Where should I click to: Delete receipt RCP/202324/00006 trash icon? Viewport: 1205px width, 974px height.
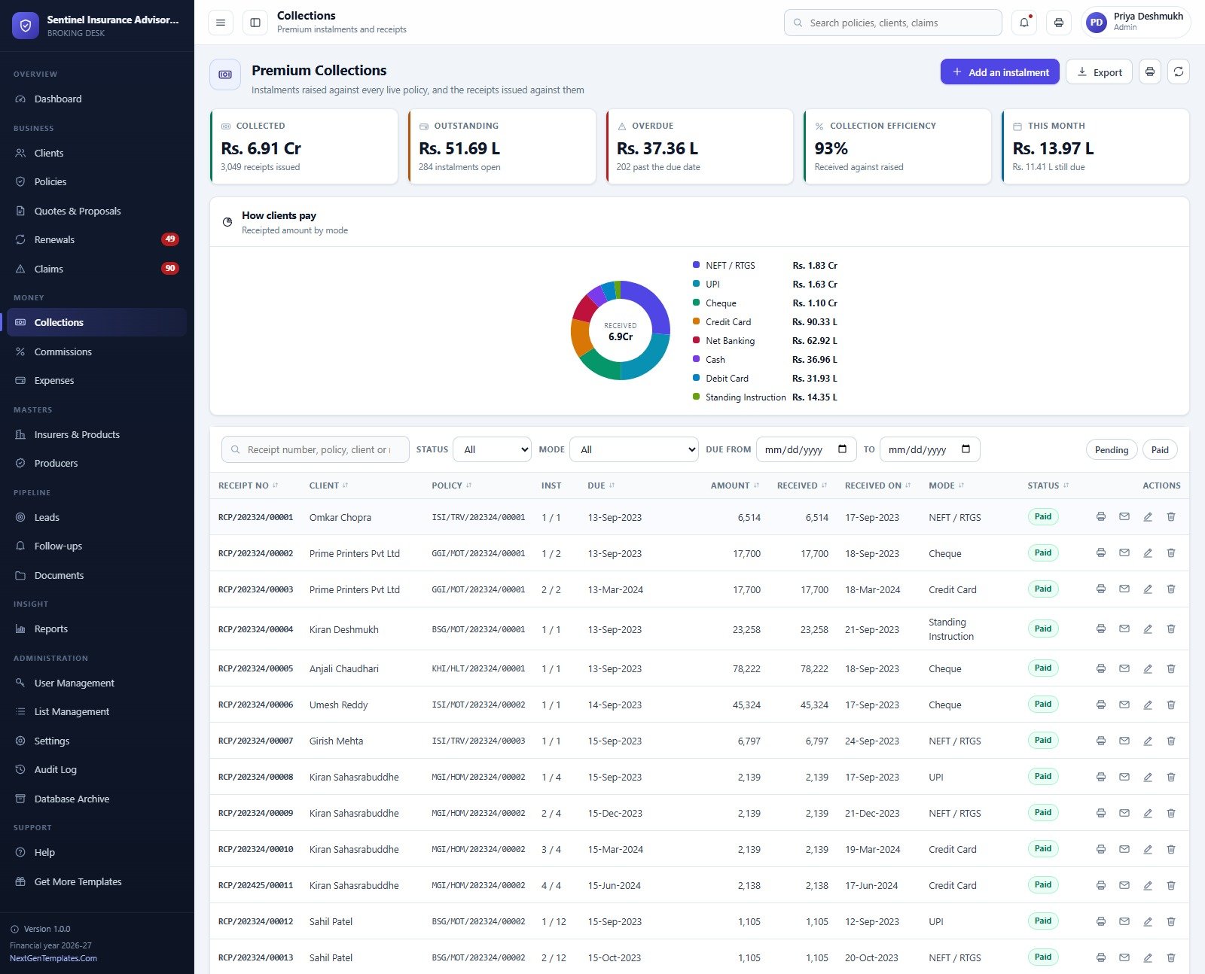pyautogui.click(x=1171, y=705)
